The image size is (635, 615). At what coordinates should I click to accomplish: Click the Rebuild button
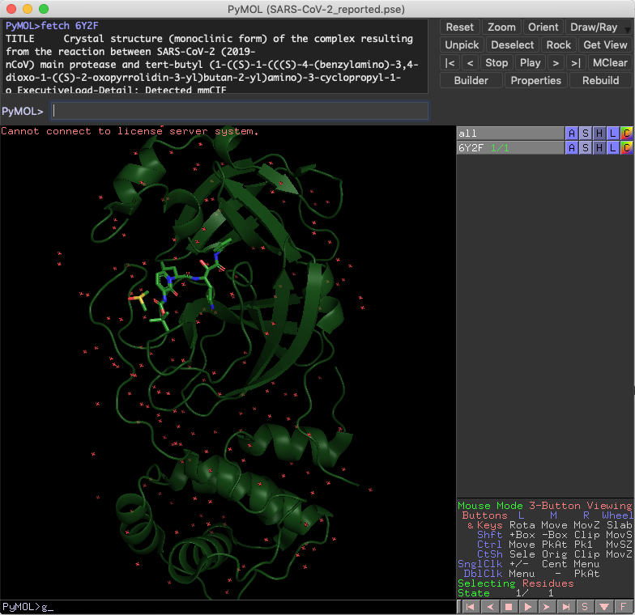(601, 81)
